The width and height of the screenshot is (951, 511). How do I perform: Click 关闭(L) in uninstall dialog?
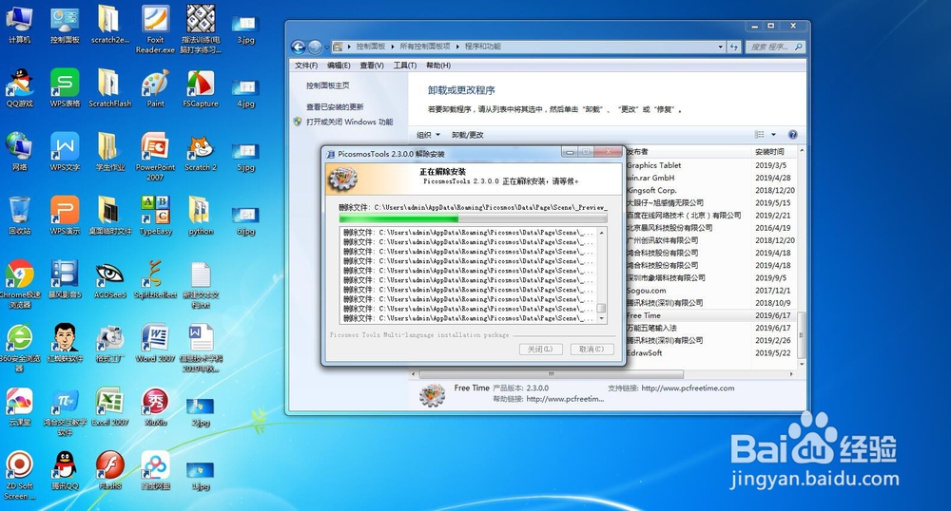[x=540, y=350]
